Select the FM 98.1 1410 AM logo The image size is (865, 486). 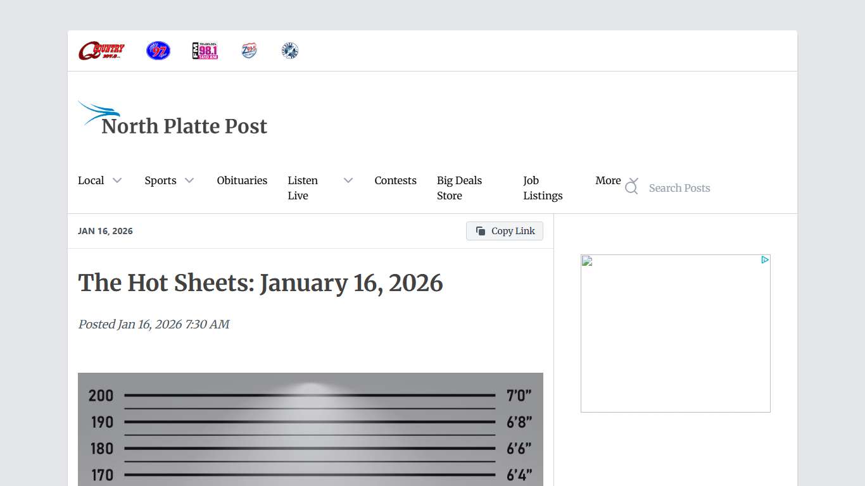tap(205, 51)
